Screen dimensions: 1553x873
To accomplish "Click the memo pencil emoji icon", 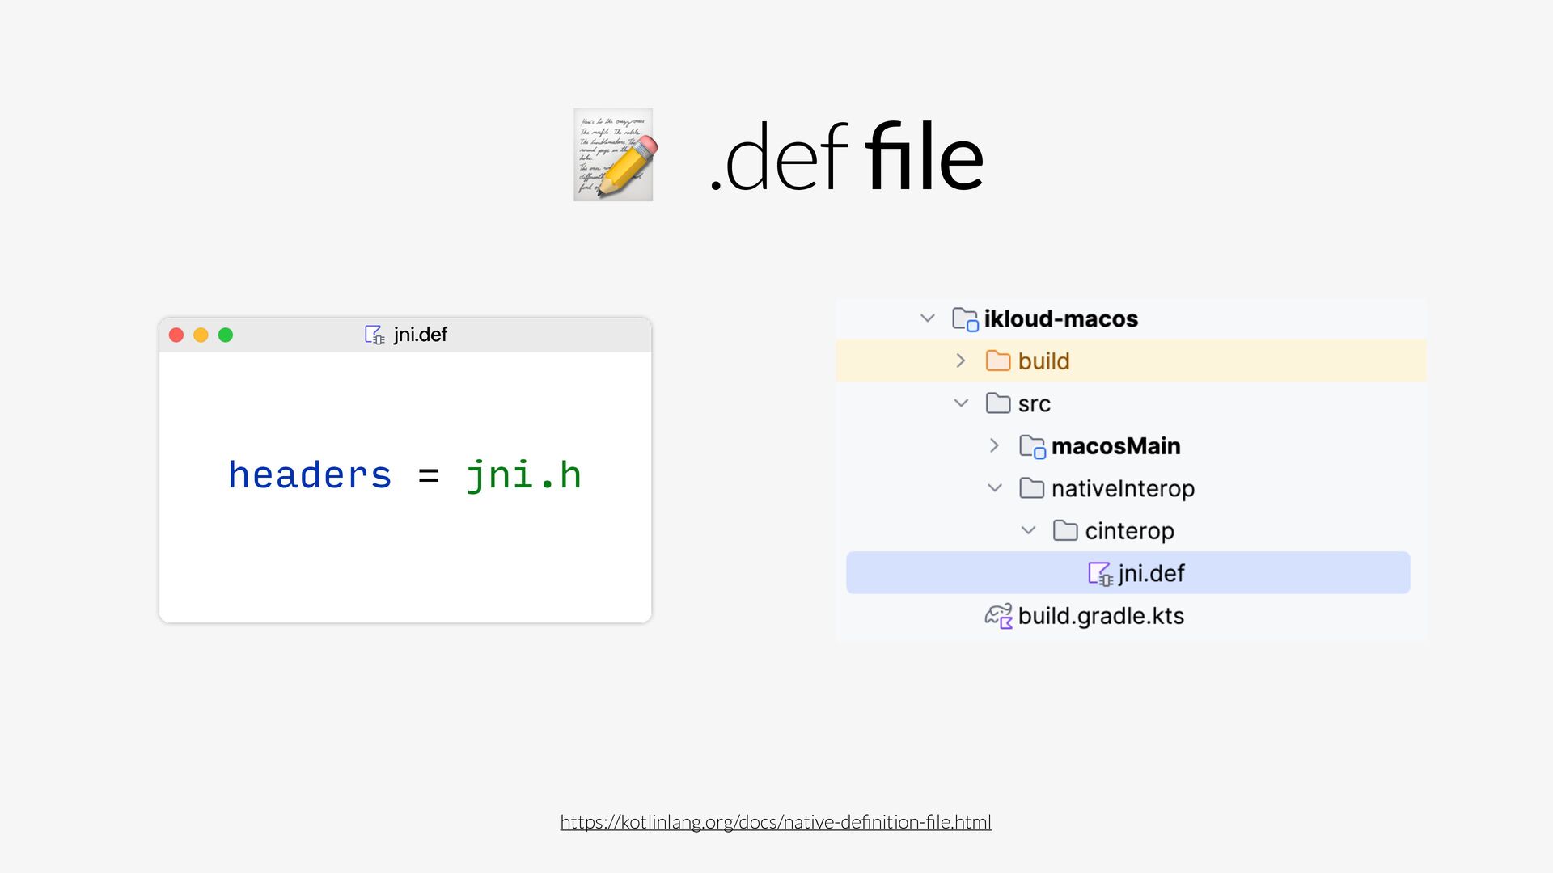I will (x=614, y=154).
